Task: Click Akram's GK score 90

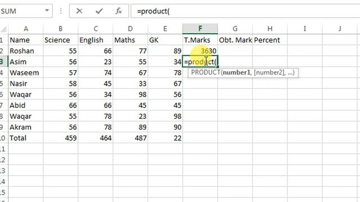Action: click(x=165, y=127)
